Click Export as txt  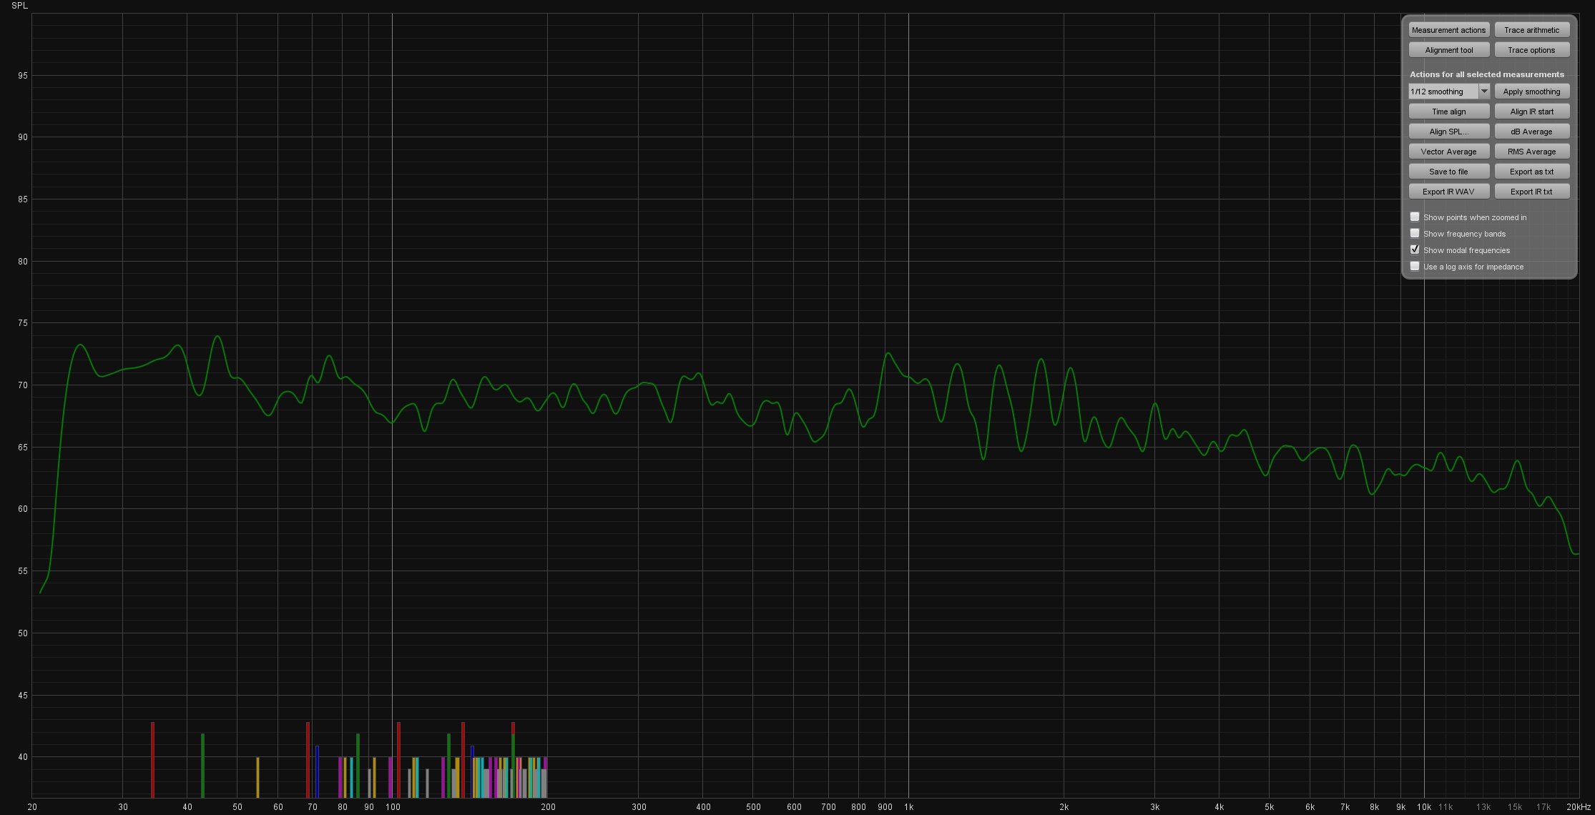[1531, 172]
